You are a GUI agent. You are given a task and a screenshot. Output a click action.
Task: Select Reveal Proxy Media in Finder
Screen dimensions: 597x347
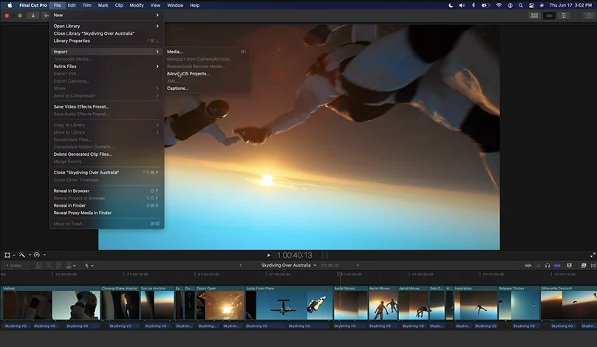106,213
